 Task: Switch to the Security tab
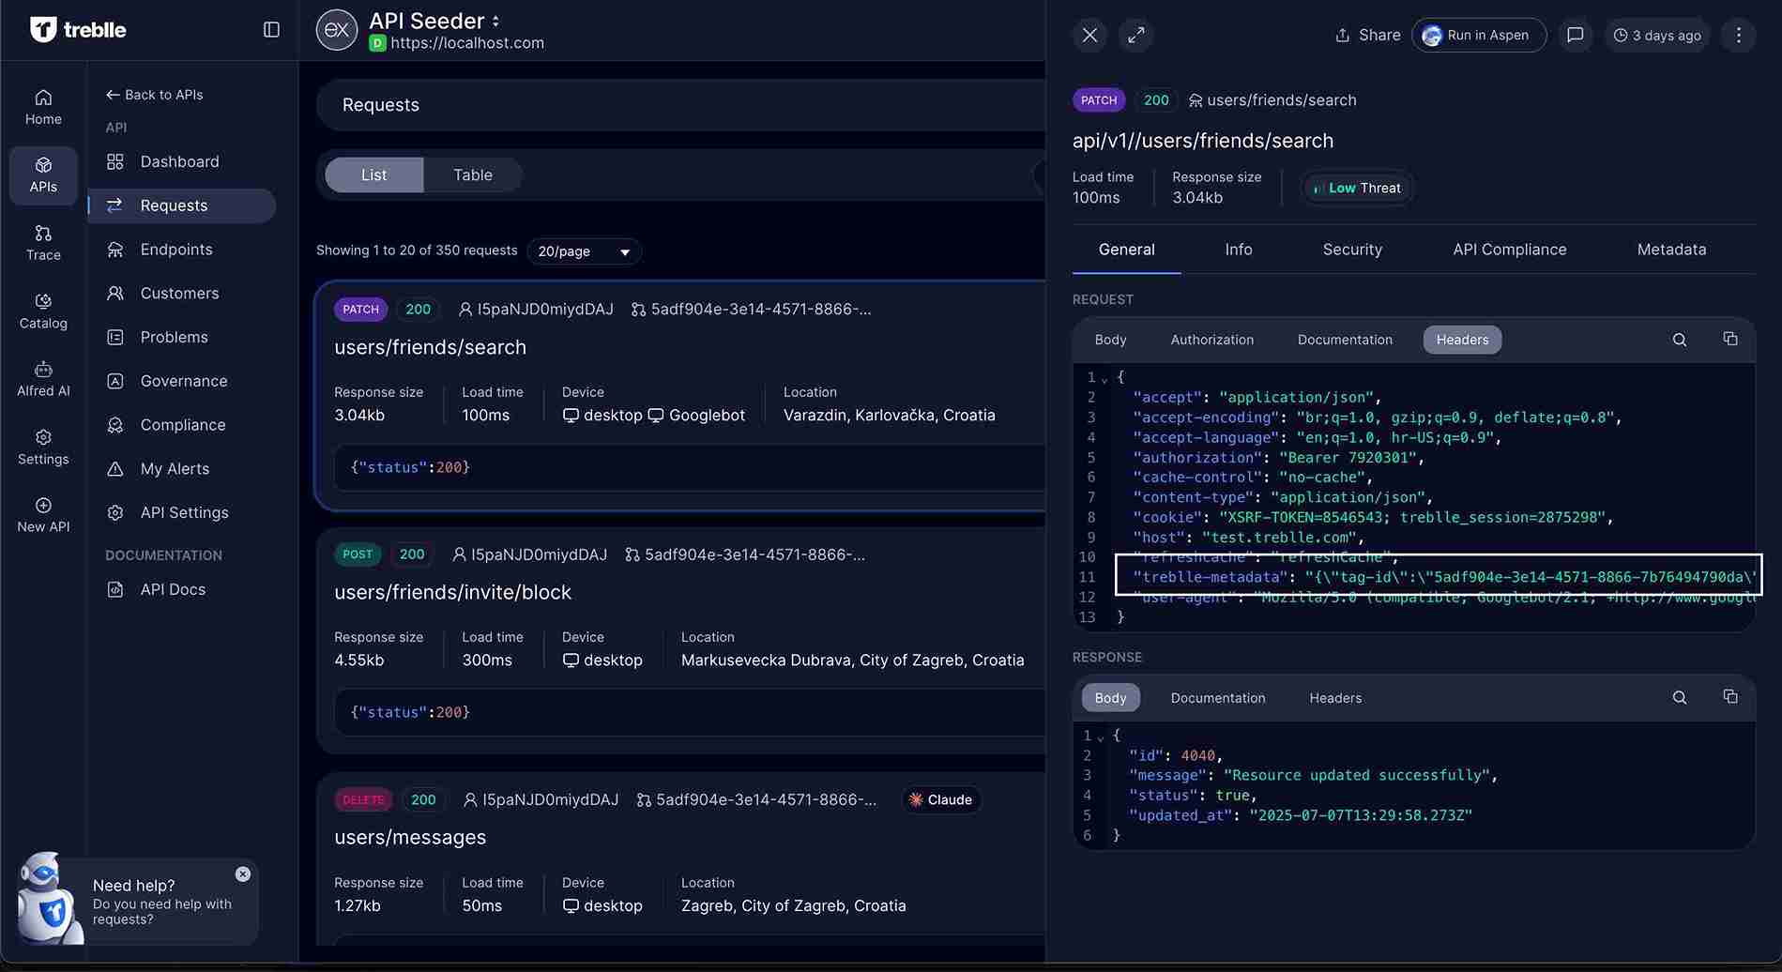(1351, 249)
